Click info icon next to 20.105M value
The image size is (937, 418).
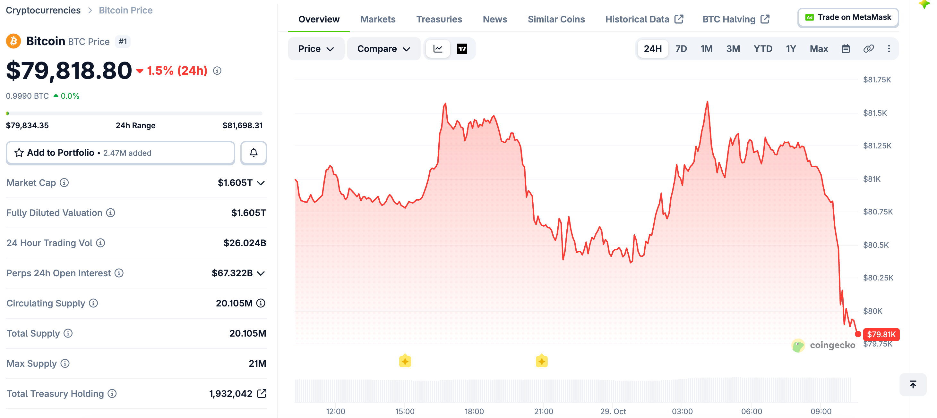pos(261,304)
